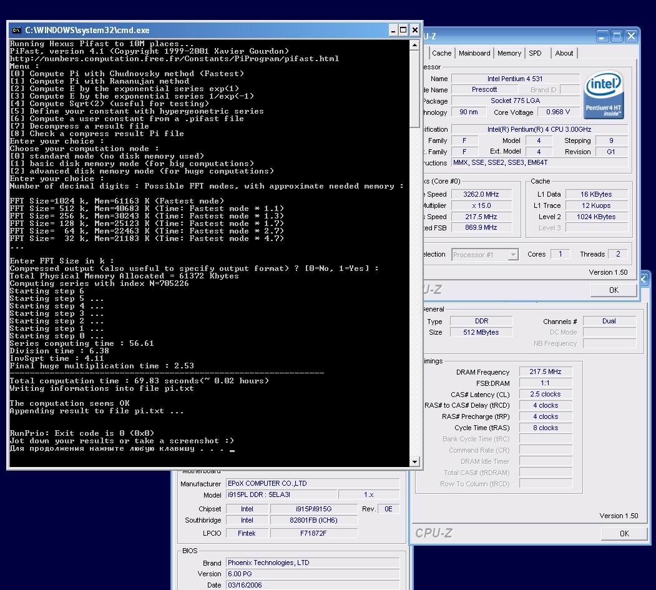Screen dimensions: 656x590
Task: Click the Cycle Time value '8 clocks'
Action: click(x=546, y=428)
